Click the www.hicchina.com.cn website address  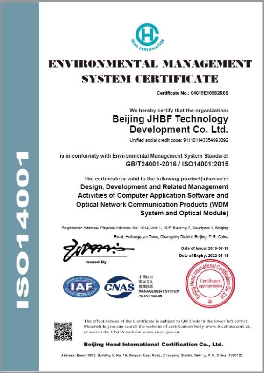click(228, 326)
